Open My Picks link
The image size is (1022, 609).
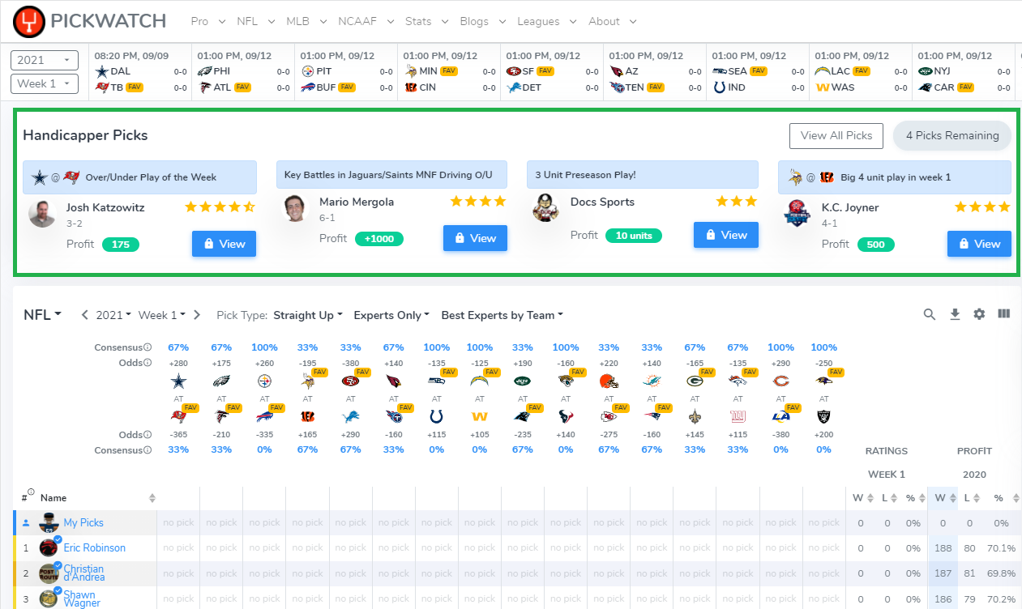83,523
